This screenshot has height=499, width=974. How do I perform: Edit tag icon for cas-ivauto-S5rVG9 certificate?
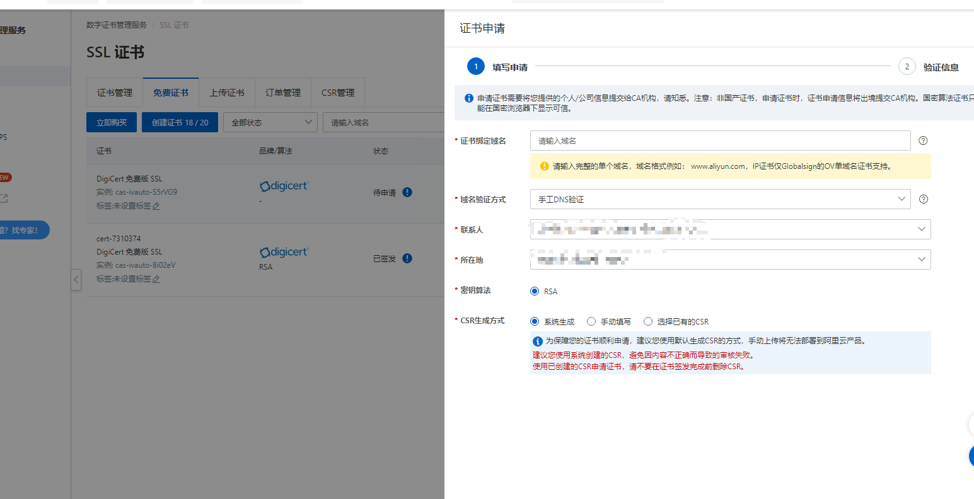coord(156,206)
